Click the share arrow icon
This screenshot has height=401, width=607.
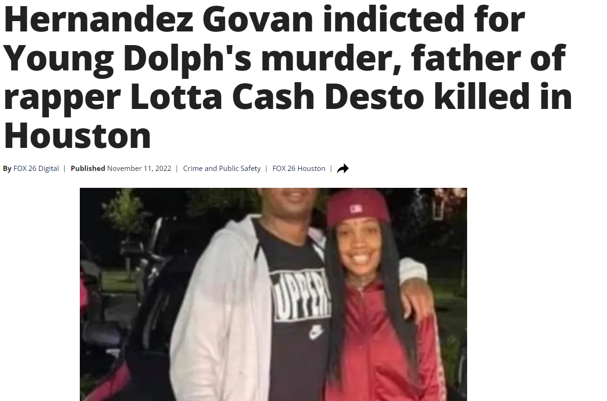click(343, 169)
